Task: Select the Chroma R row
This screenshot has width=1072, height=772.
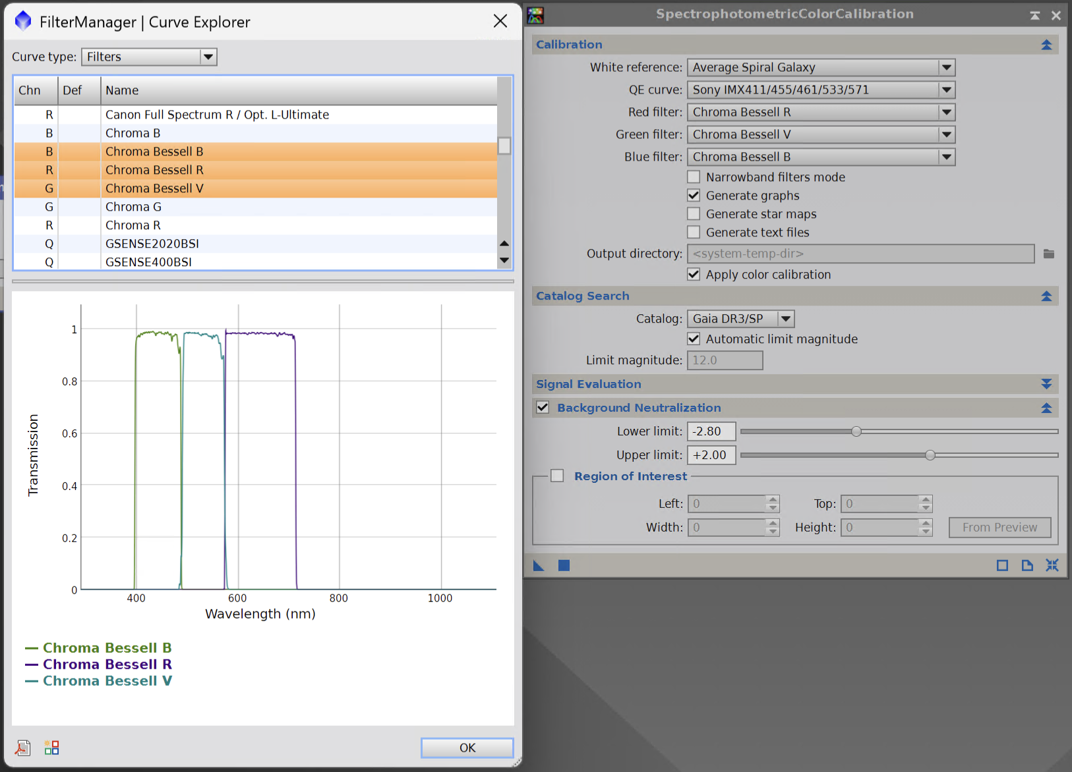Action: pos(255,225)
